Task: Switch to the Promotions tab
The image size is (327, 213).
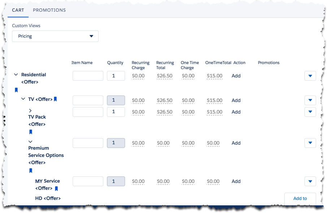Action: (49, 10)
